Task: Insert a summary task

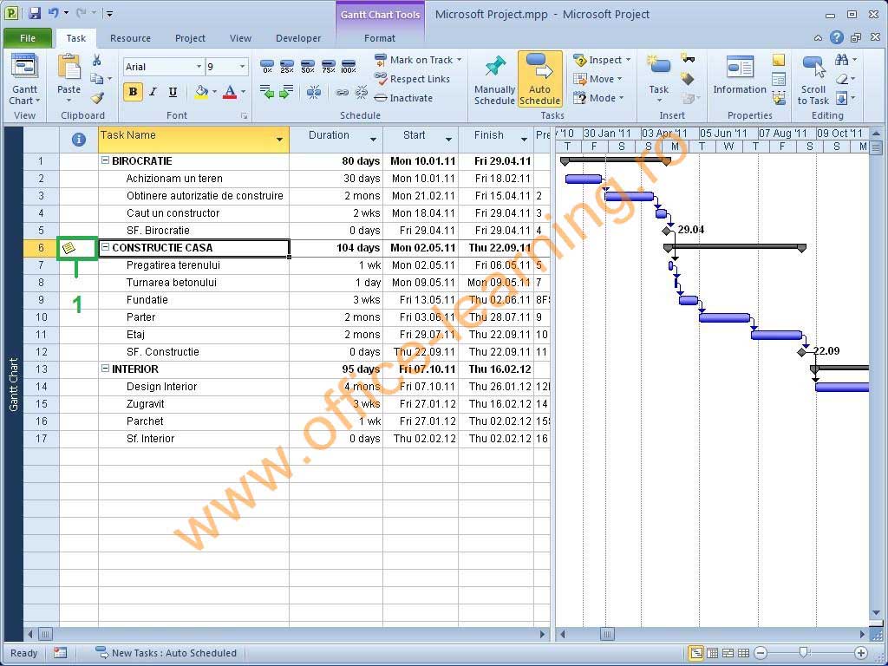Action: [688, 58]
